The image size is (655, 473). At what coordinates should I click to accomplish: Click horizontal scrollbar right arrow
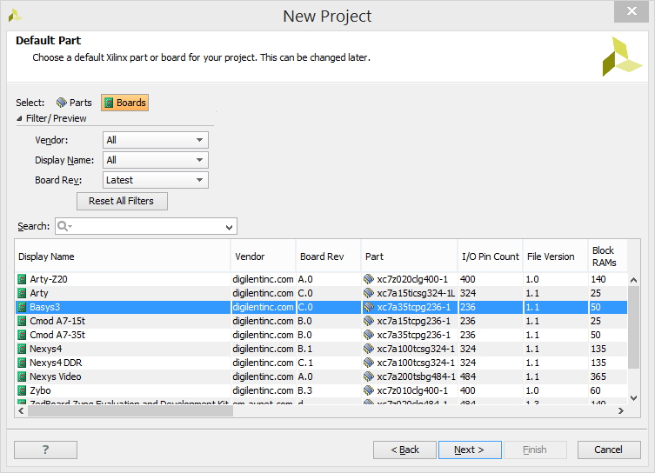pyautogui.click(x=621, y=410)
